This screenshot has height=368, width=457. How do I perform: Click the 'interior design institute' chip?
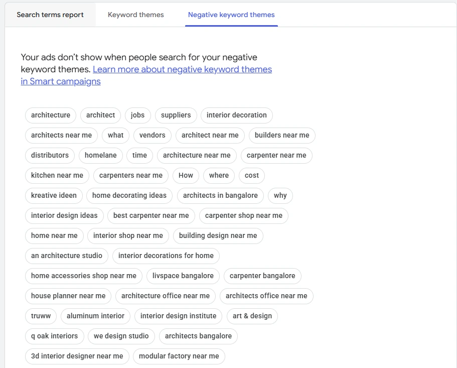(179, 316)
